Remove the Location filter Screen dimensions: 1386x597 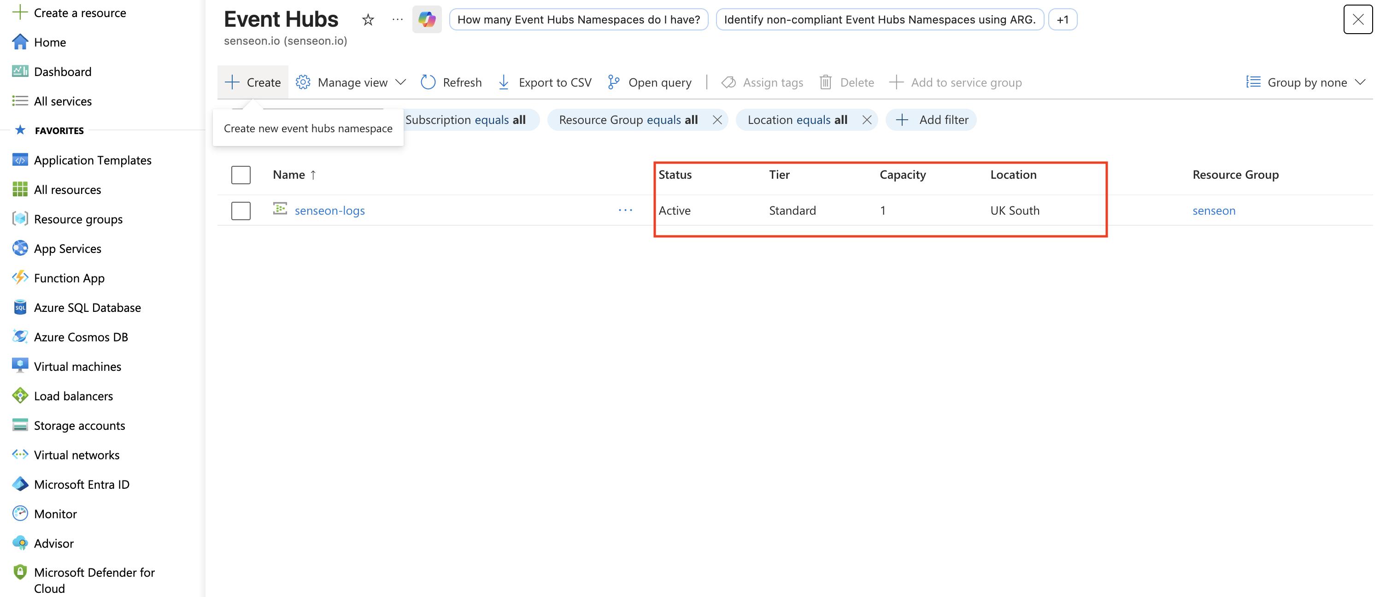coord(866,119)
